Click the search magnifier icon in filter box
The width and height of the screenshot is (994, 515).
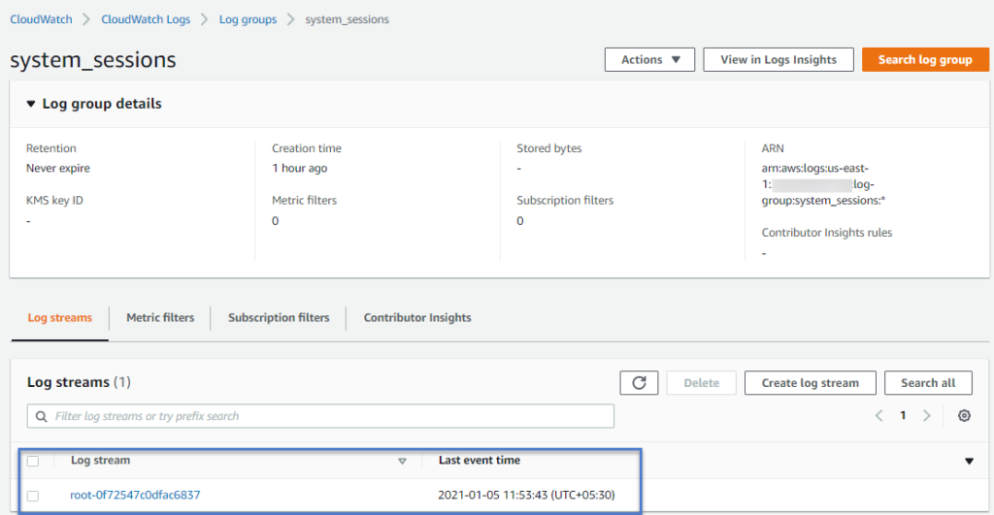coord(41,416)
